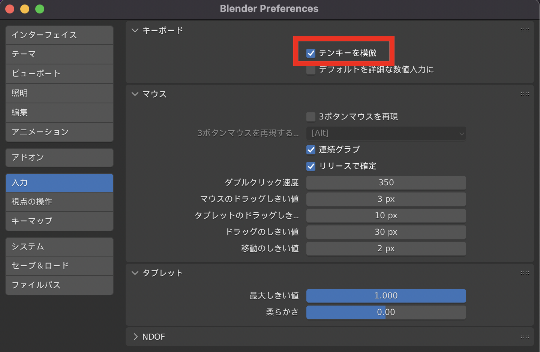Open the アニメーション preferences
Screen dimensions: 540x352
coord(59,132)
